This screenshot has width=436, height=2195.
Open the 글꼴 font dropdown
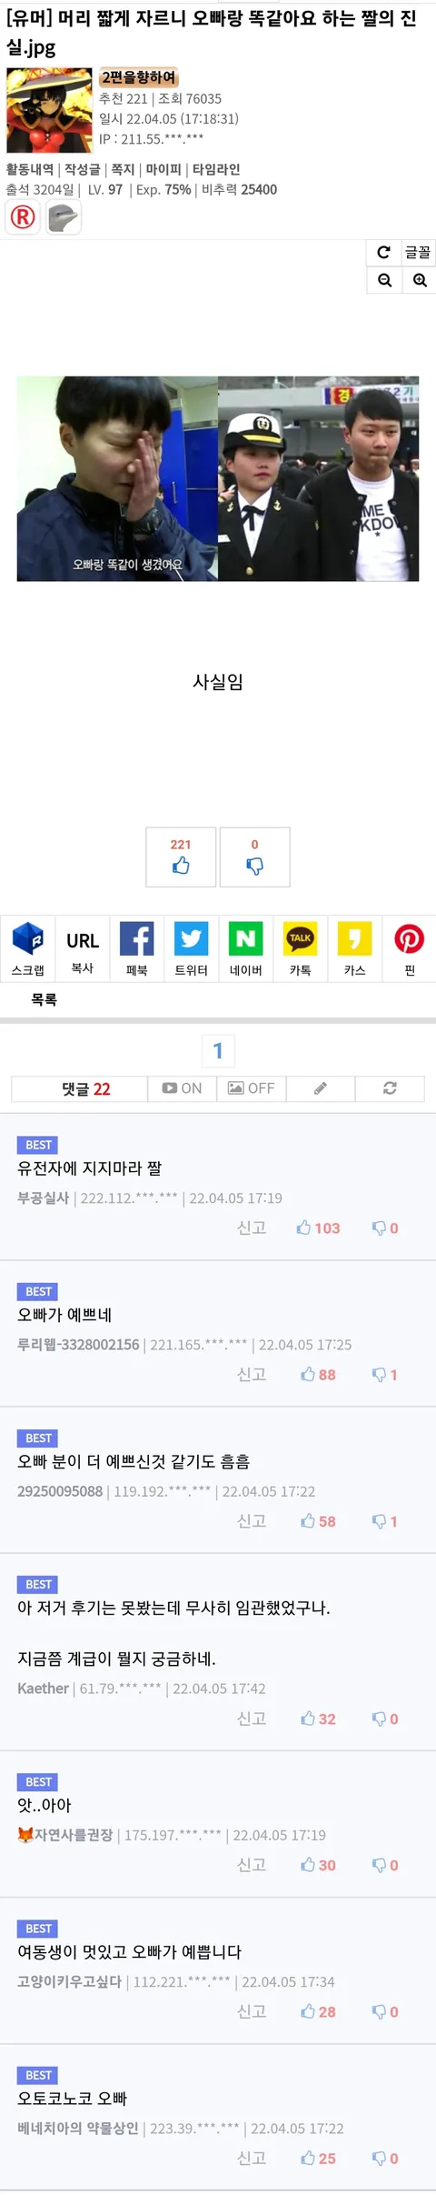tap(418, 253)
